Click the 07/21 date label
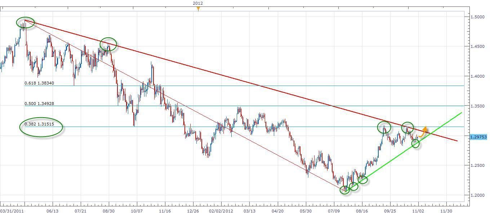The width and height of the screenshot is (490, 215). click(80, 212)
